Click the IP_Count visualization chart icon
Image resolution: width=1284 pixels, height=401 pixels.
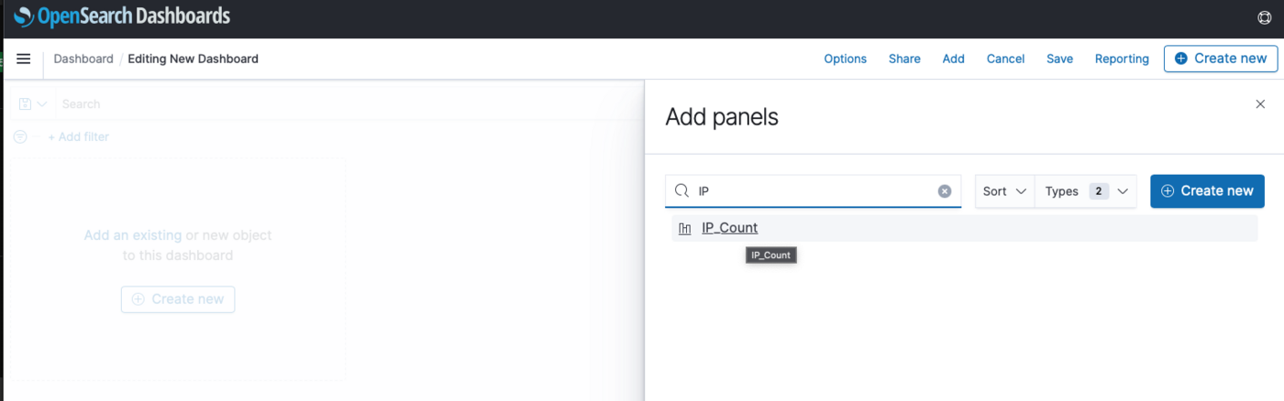pos(684,228)
